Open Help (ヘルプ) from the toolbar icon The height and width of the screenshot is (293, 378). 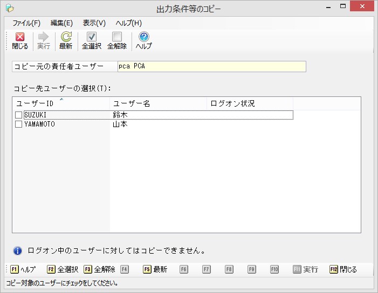tap(143, 37)
